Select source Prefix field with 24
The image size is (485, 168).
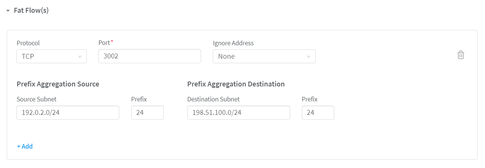tap(147, 113)
